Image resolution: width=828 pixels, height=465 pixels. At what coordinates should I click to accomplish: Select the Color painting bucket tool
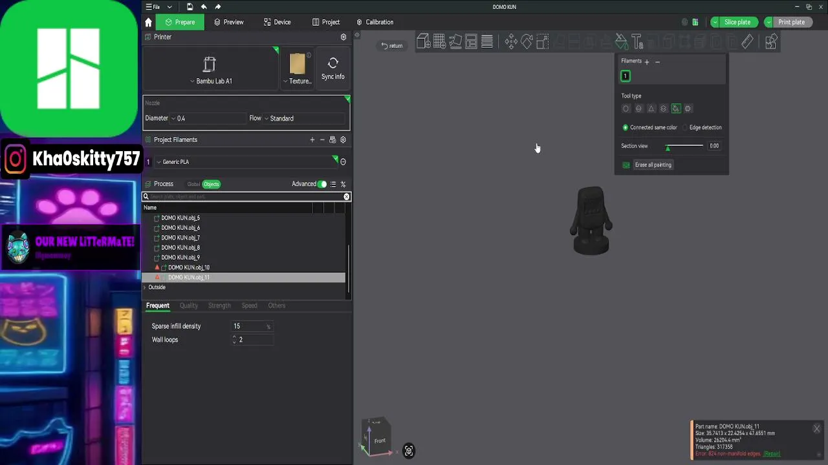(x=621, y=42)
